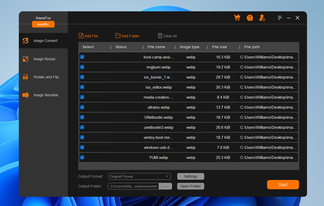Click the File path column header
Screen dimensions: 324x206
(252, 47)
